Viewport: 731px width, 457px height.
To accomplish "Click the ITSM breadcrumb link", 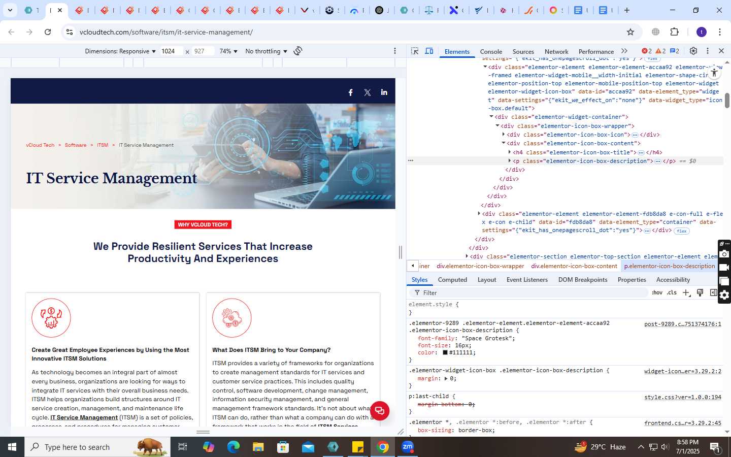I will 103,145.
